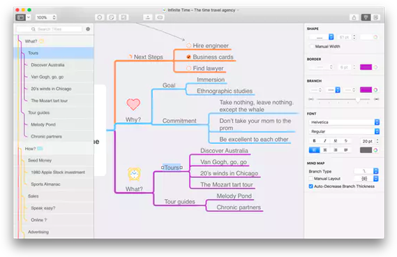Select the style inspector brush icon

[x=366, y=17]
